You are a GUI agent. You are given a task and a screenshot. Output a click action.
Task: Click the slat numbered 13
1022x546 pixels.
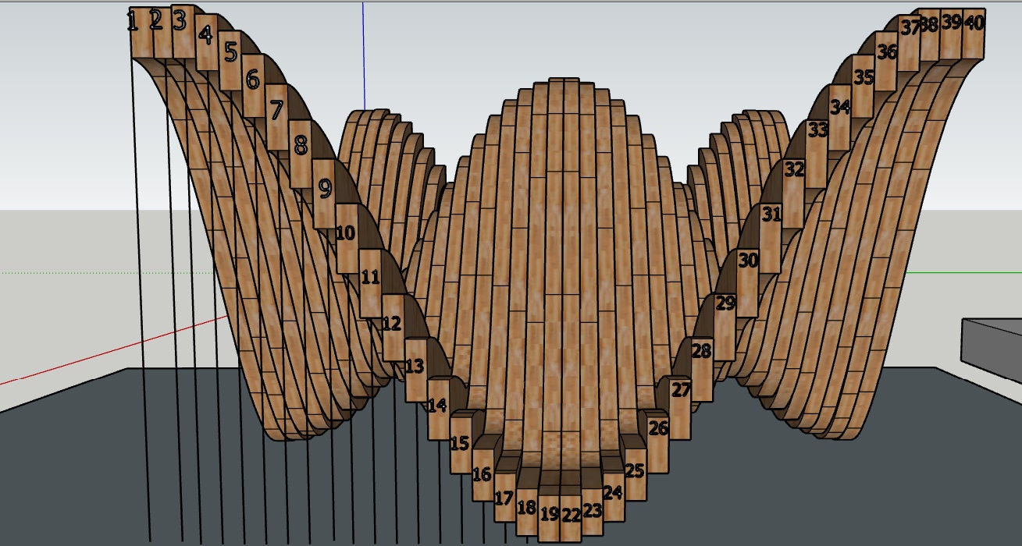tap(415, 370)
